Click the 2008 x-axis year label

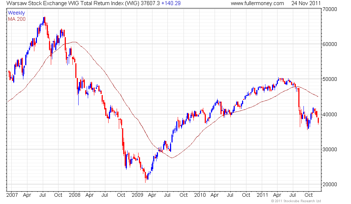pyautogui.click(x=75, y=195)
